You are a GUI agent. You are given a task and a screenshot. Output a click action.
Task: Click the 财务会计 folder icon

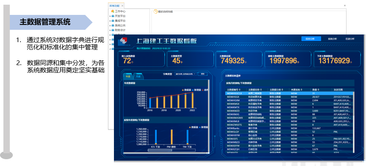pyautogui.click(x=113, y=30)
